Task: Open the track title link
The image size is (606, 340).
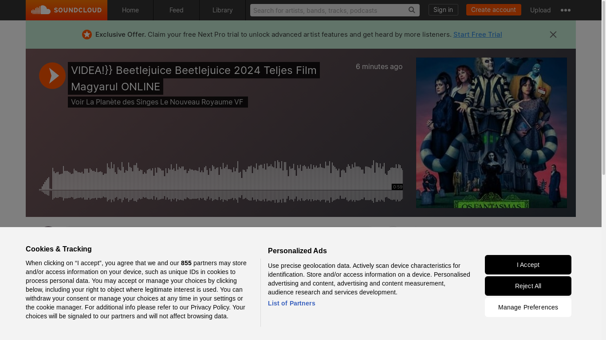Action: tap(194, 78)
